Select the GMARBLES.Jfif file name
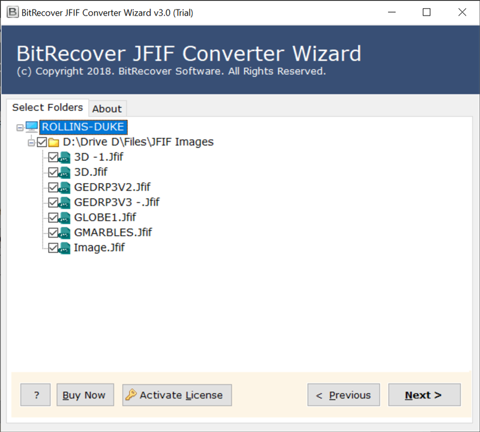 [x=113, y=232]
